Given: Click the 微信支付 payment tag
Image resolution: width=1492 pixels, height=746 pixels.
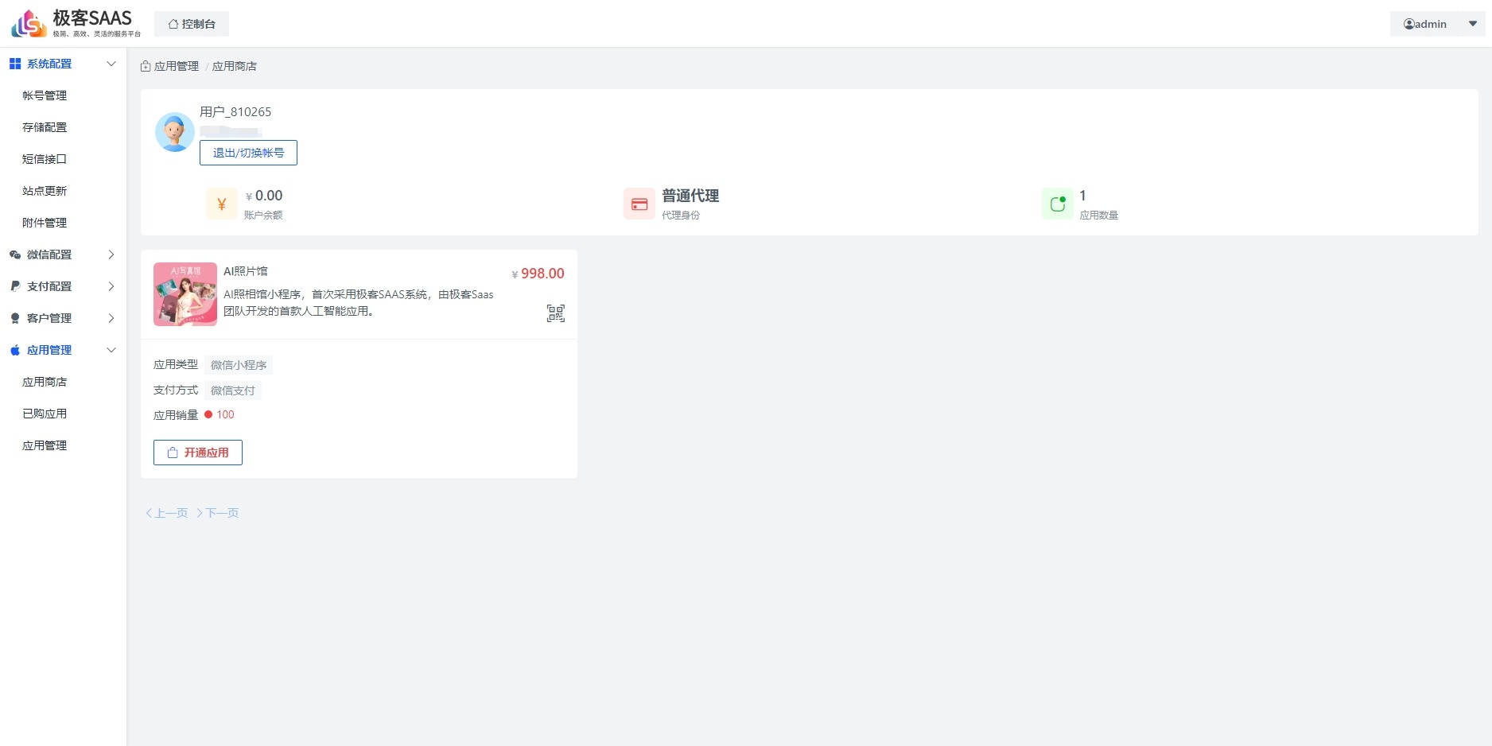Looking at the screenshot, I should click(x=233, y=390).
